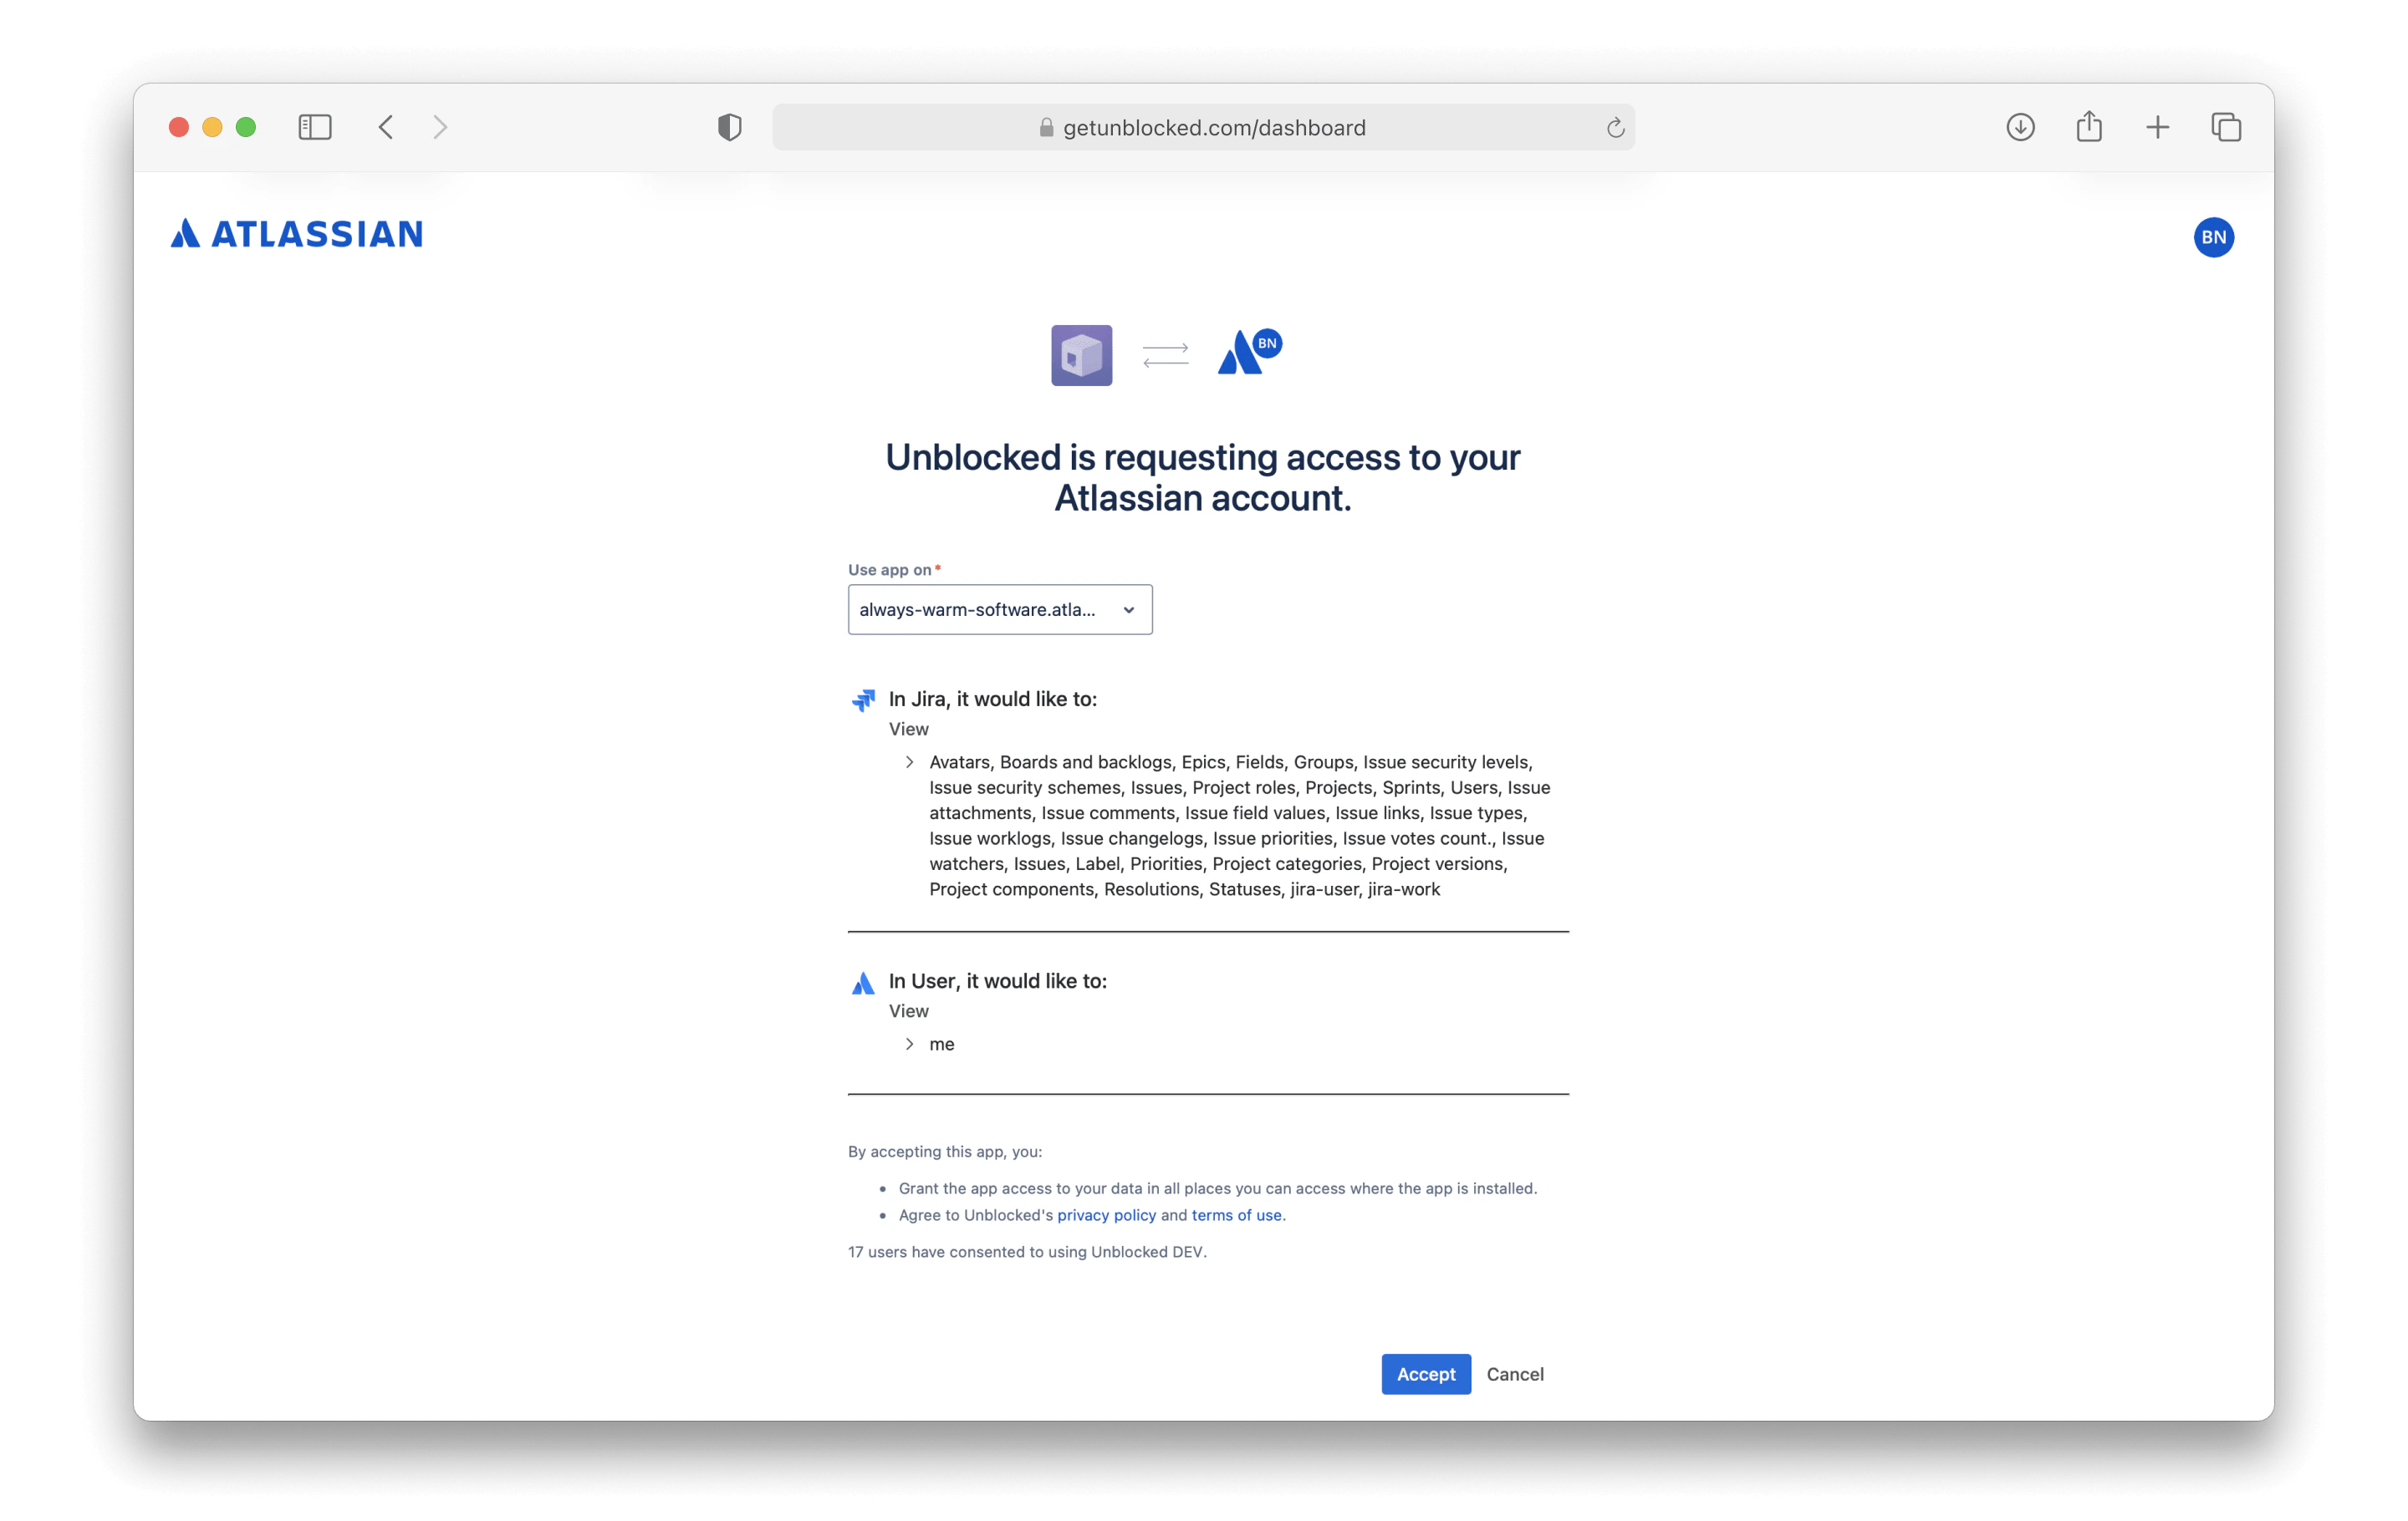Click the Atlassian account icon with BN badge
Screen dimensions: 2408x1521
pos(1249,353)
